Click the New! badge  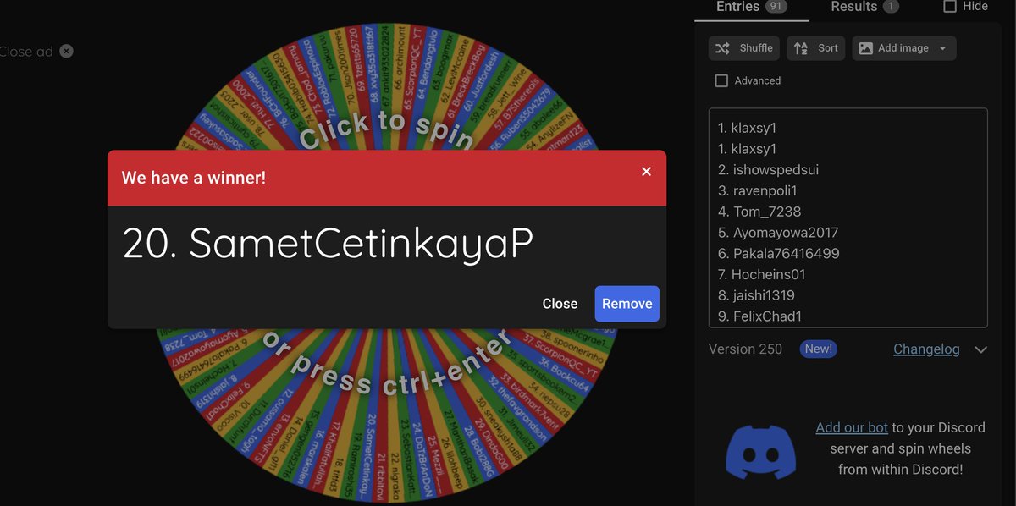pyautogui.click(x=818, y=349)
